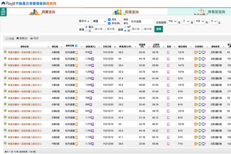The width and height of the screenshot is (231, 154).
Task: Click orange project icon in G棟2號 row
Action: (x=77, y=92)
